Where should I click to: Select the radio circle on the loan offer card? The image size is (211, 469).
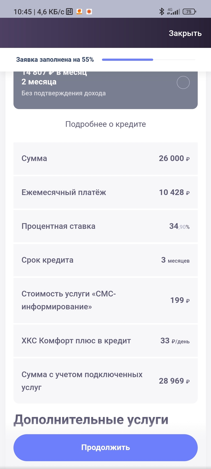click(x=183, y=83)
